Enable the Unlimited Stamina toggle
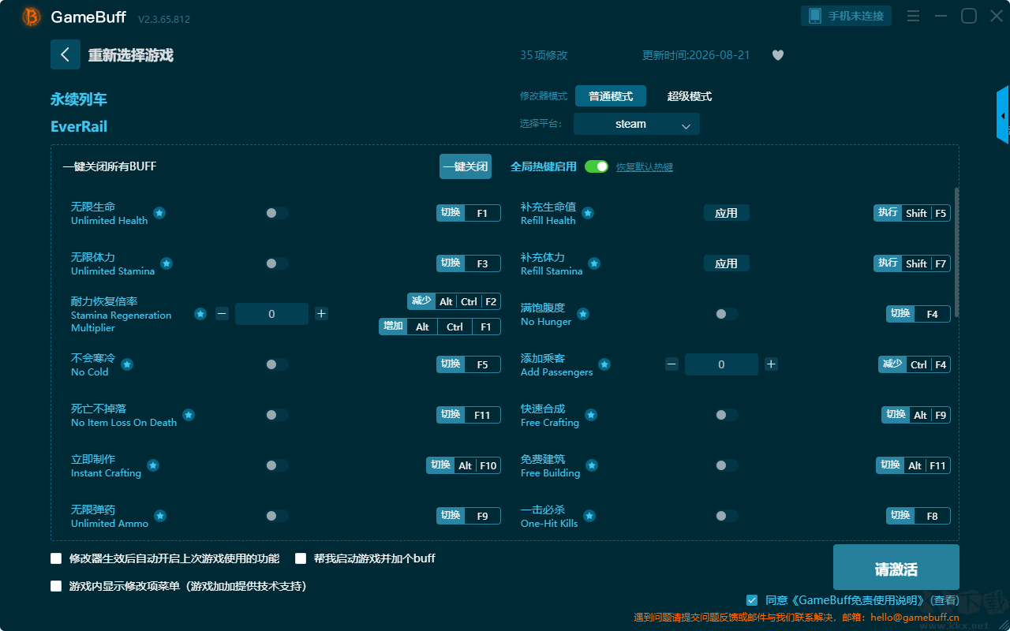Image resolution: width=1010 pixels, height=631 pixels. (x=277, y=263)
